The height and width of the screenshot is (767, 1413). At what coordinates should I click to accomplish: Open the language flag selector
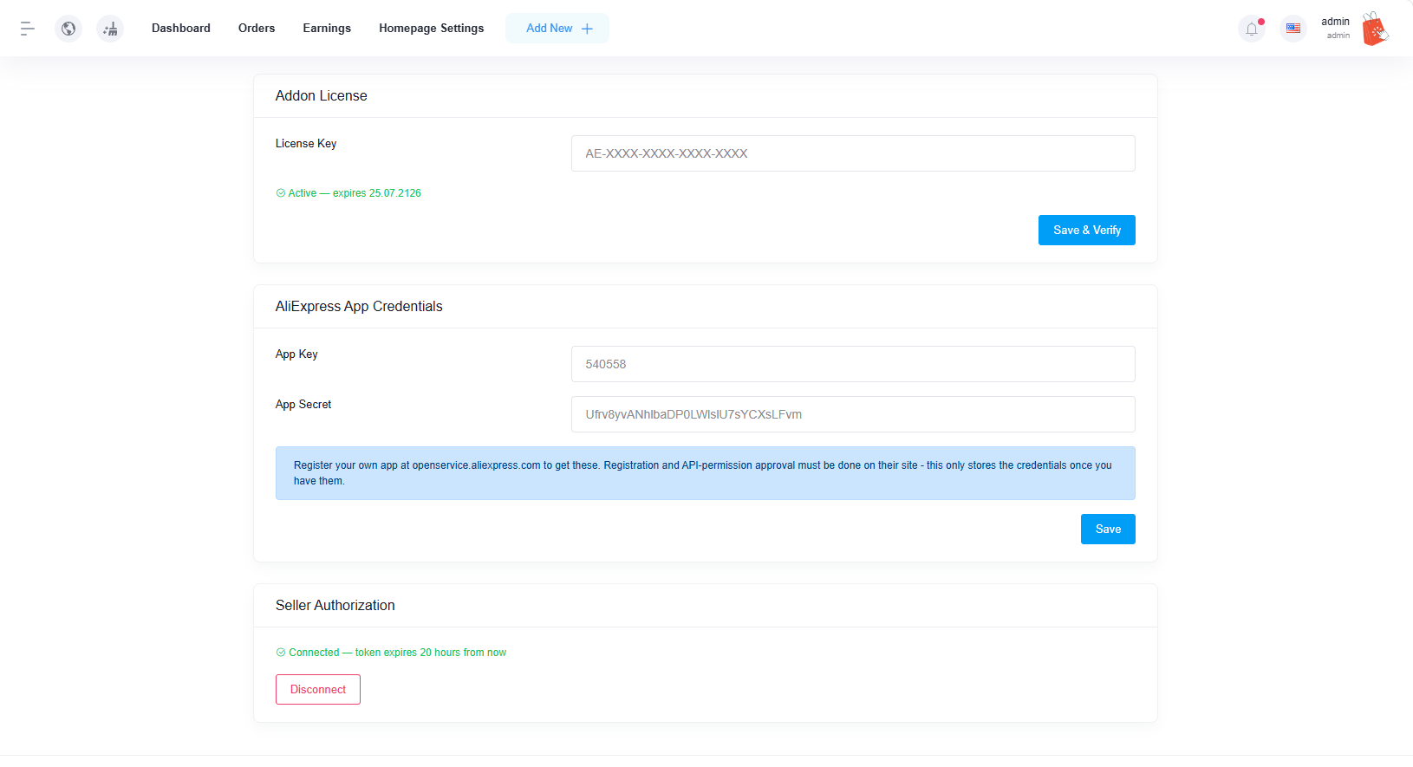coord(1293,29)
